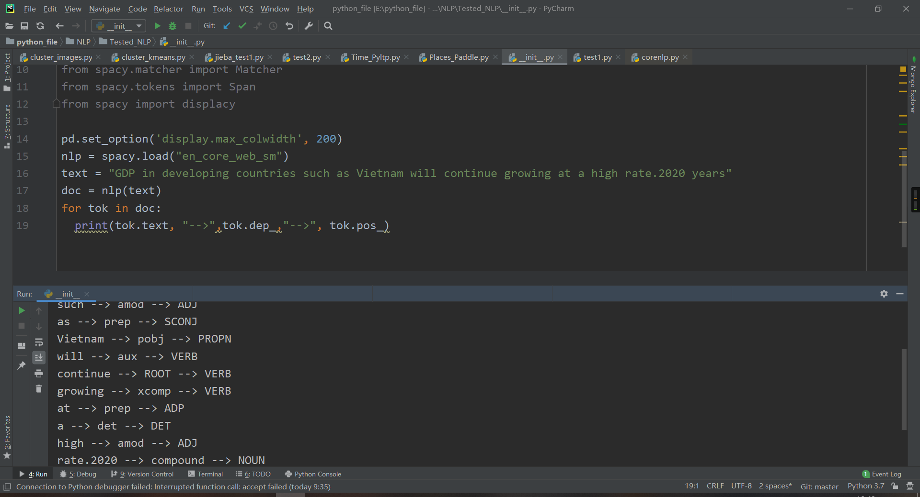This screenshot has height=497, width=920.
Task: Pin the Run tab with the pin icon
Action: tap(22, 365)
